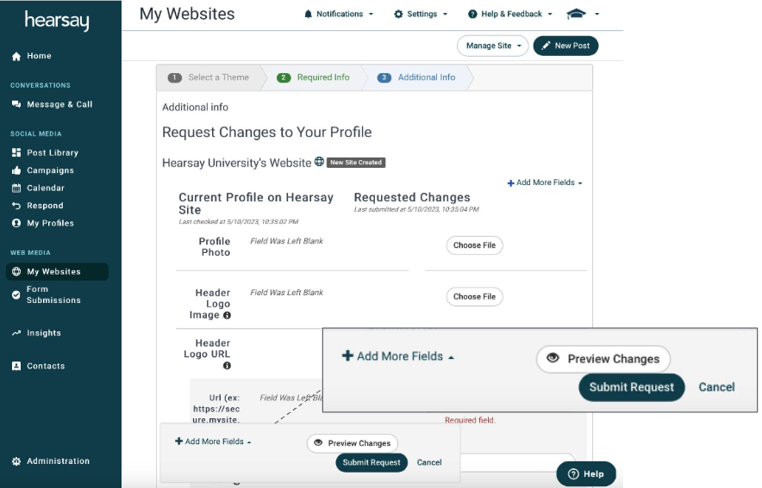Viewport: 762px width, 488px height.
Task: Click the small Preview Changes eye button
Action: (x=353, y=443)
